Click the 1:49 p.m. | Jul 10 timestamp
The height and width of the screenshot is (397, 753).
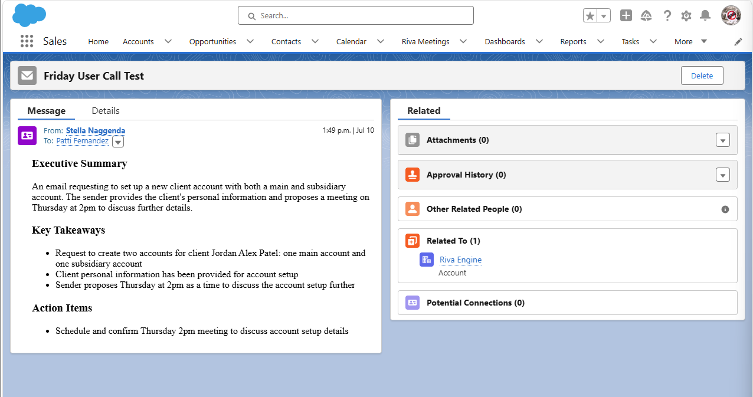point(348,130)
